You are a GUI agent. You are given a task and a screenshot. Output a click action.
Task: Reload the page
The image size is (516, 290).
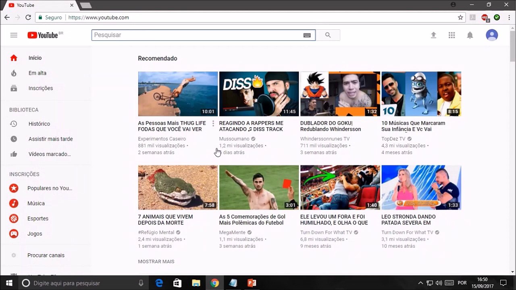coord(28,17)
